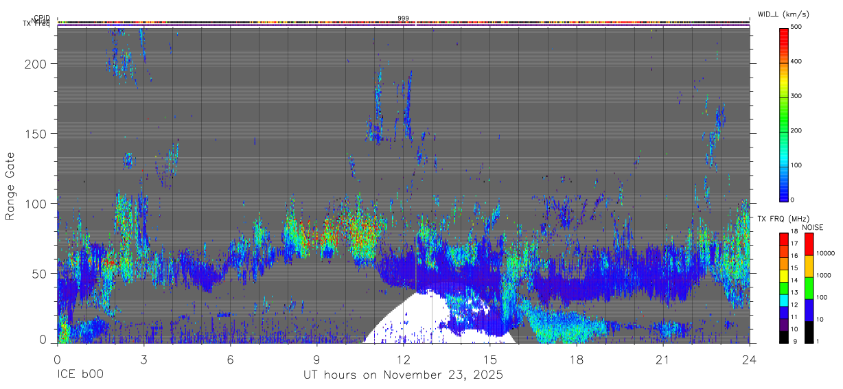
Task: Click the white no-data region near 12 UT
Action: (419, 319)
